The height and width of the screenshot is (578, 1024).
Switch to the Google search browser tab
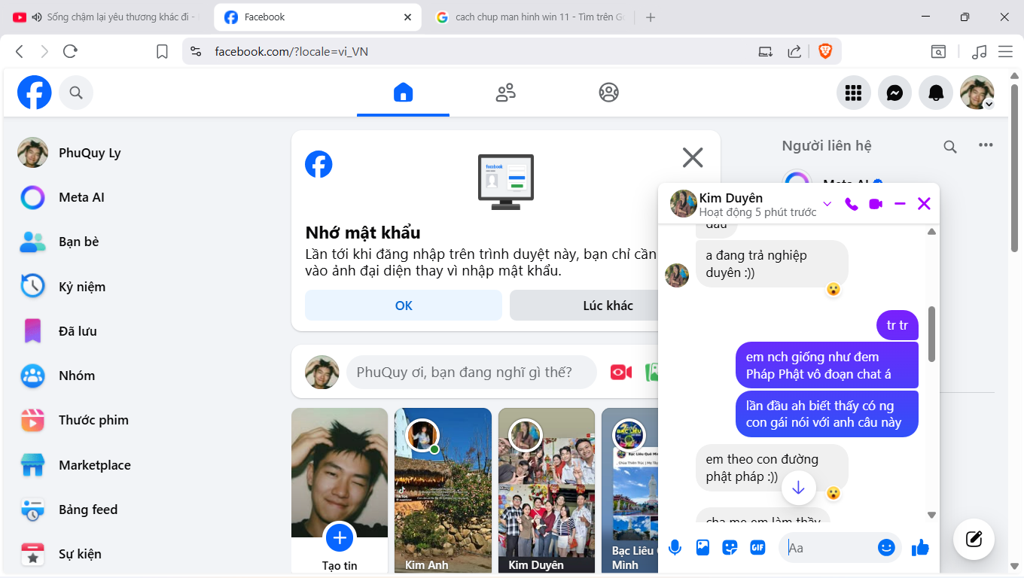point(527,17)
